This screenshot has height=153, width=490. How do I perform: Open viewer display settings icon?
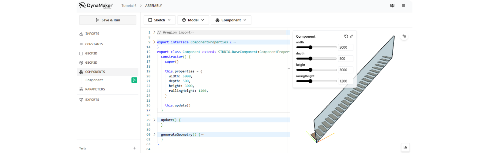pos(404,36)
